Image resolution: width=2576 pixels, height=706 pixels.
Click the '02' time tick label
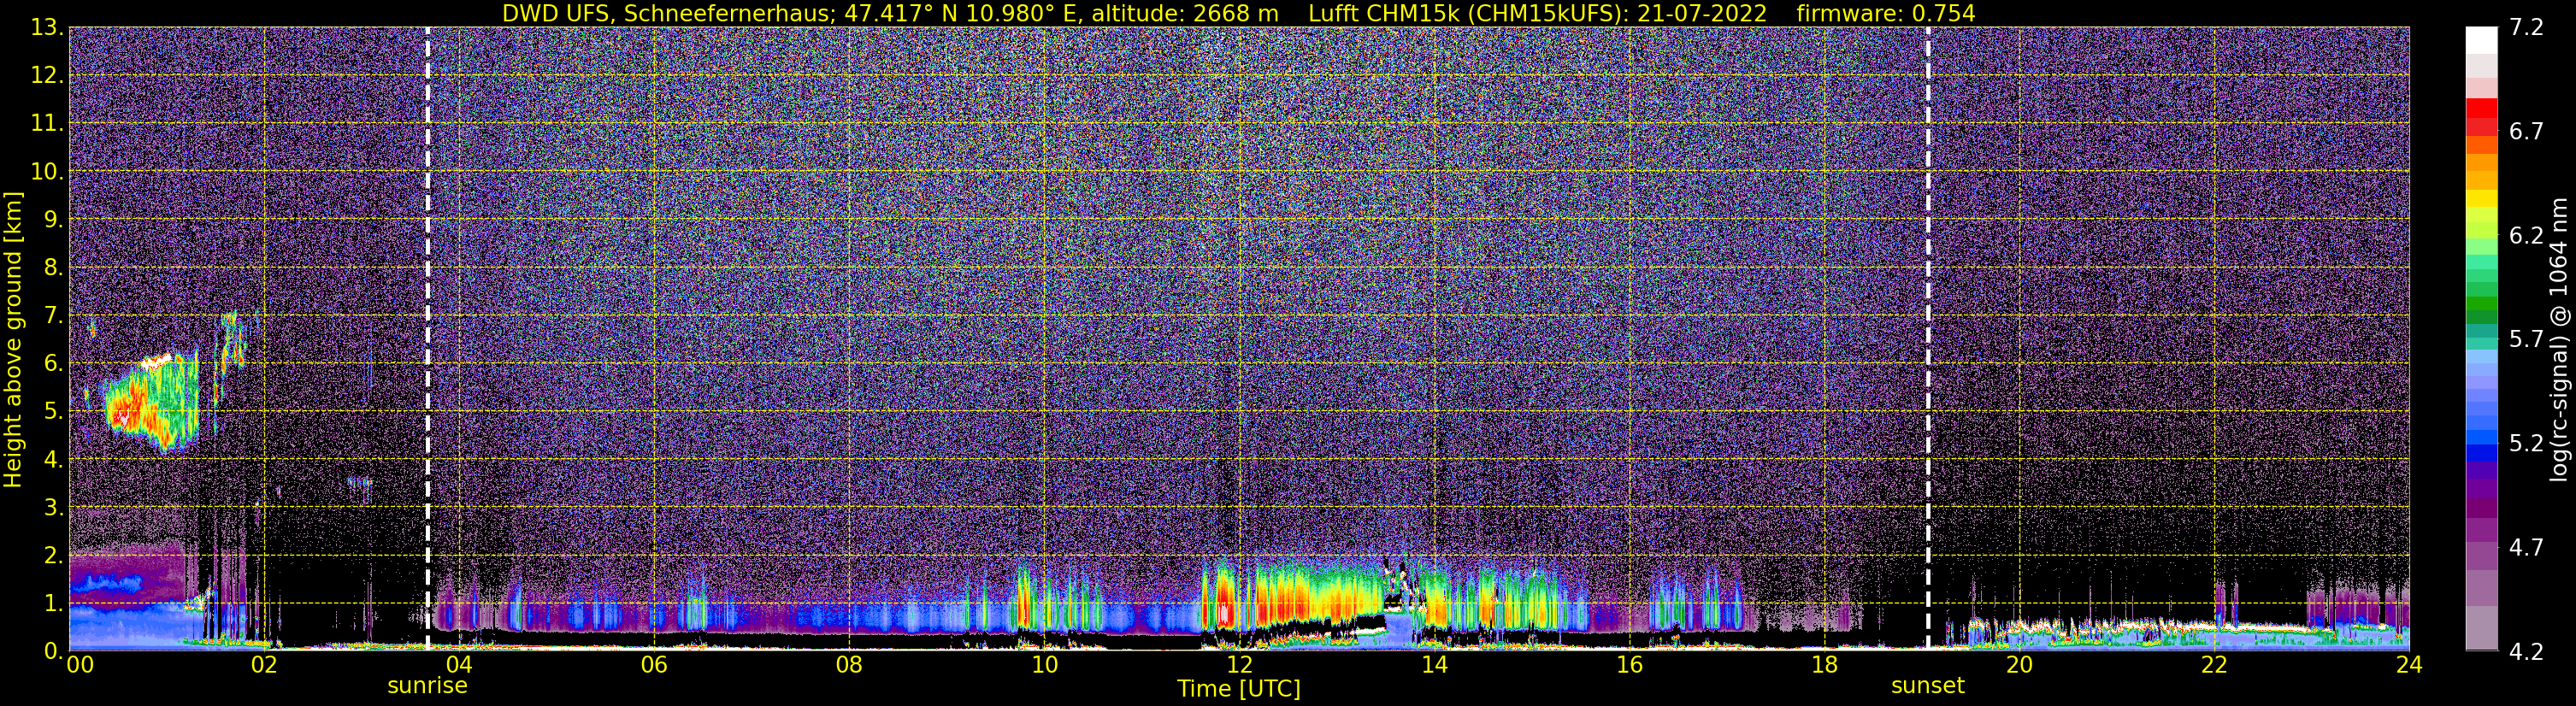(x=264, y=665)
